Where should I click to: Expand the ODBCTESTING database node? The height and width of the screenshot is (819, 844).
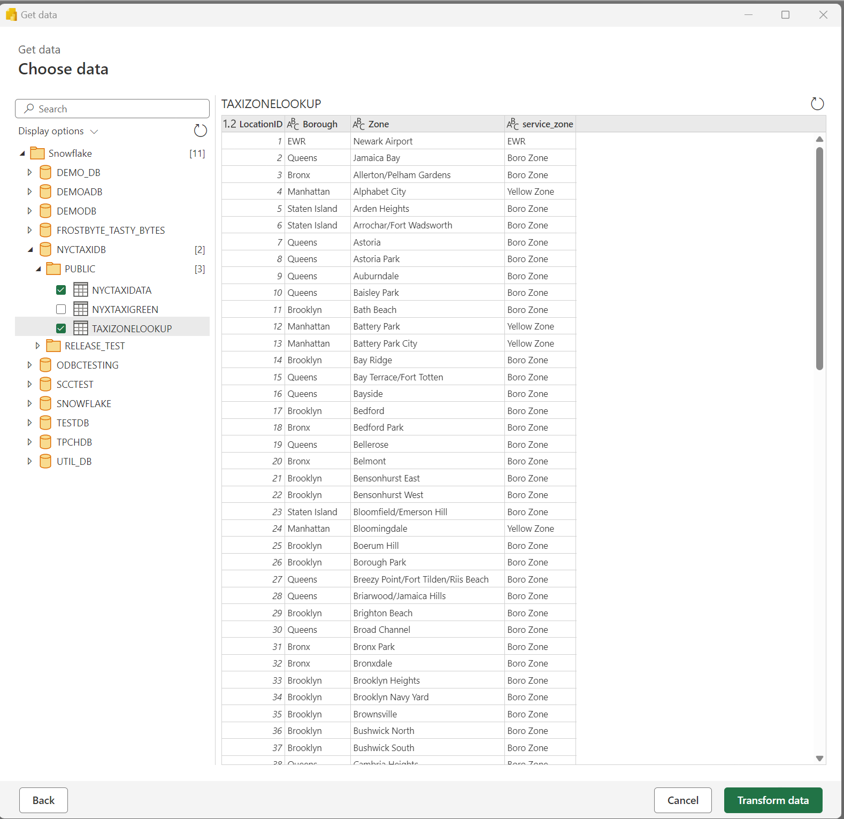[x=29, y=365]
